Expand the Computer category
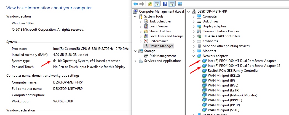 [x=194, y=16]
